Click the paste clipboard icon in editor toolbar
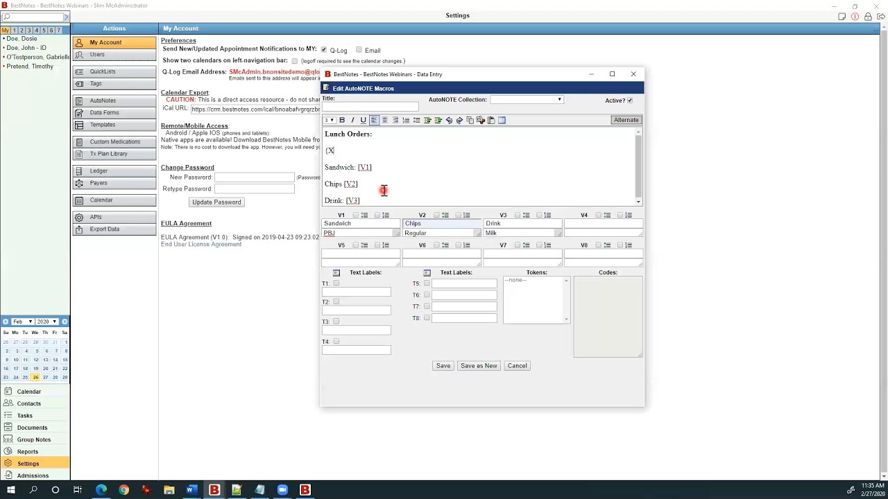 pos(491,120)
